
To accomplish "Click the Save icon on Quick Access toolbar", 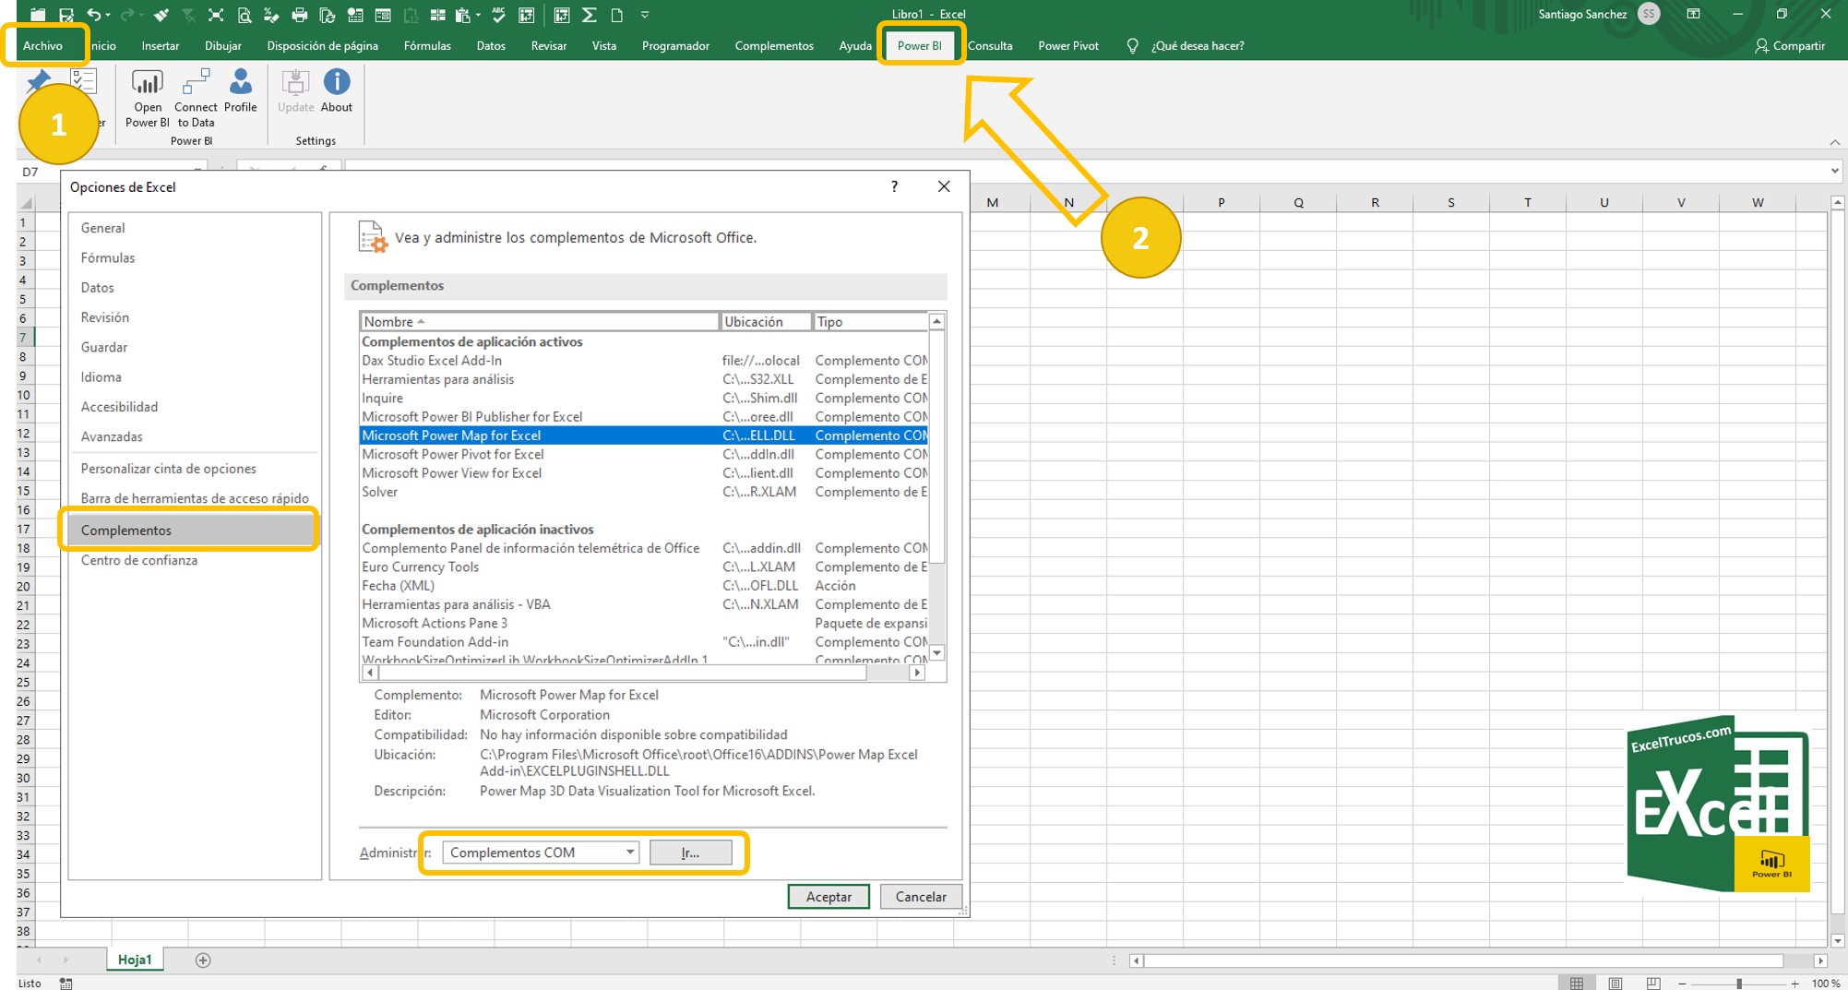I will coord(65,15).
